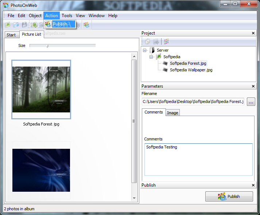Image resolution: width=260 pixels, height=215 pixels.
Task: Open the Tools menu
Action: pos(67,16)
